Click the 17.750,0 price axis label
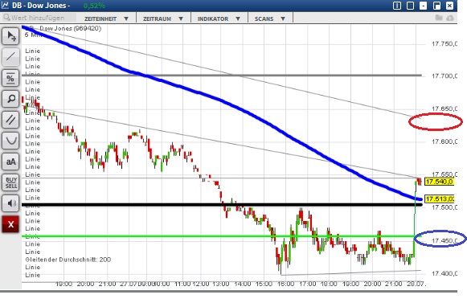Viewport: 467px width, 307px height. point(444,44)
